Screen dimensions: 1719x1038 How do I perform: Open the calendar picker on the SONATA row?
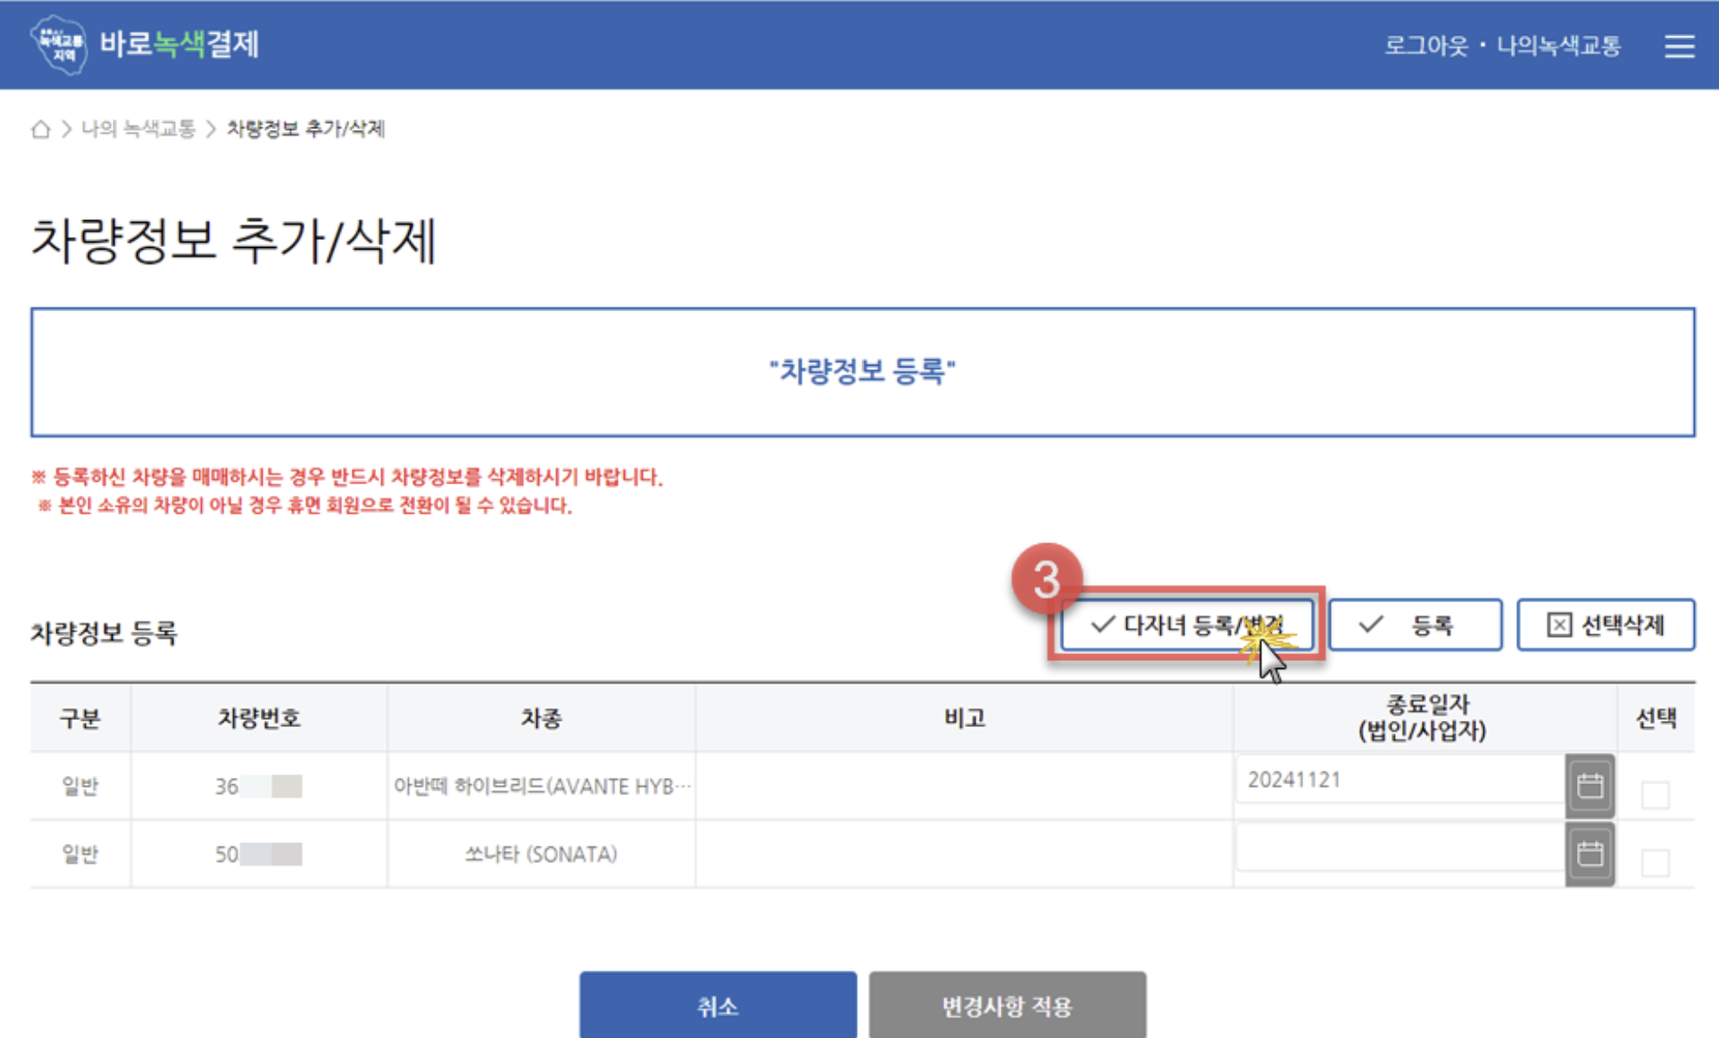click(1590, 853)
